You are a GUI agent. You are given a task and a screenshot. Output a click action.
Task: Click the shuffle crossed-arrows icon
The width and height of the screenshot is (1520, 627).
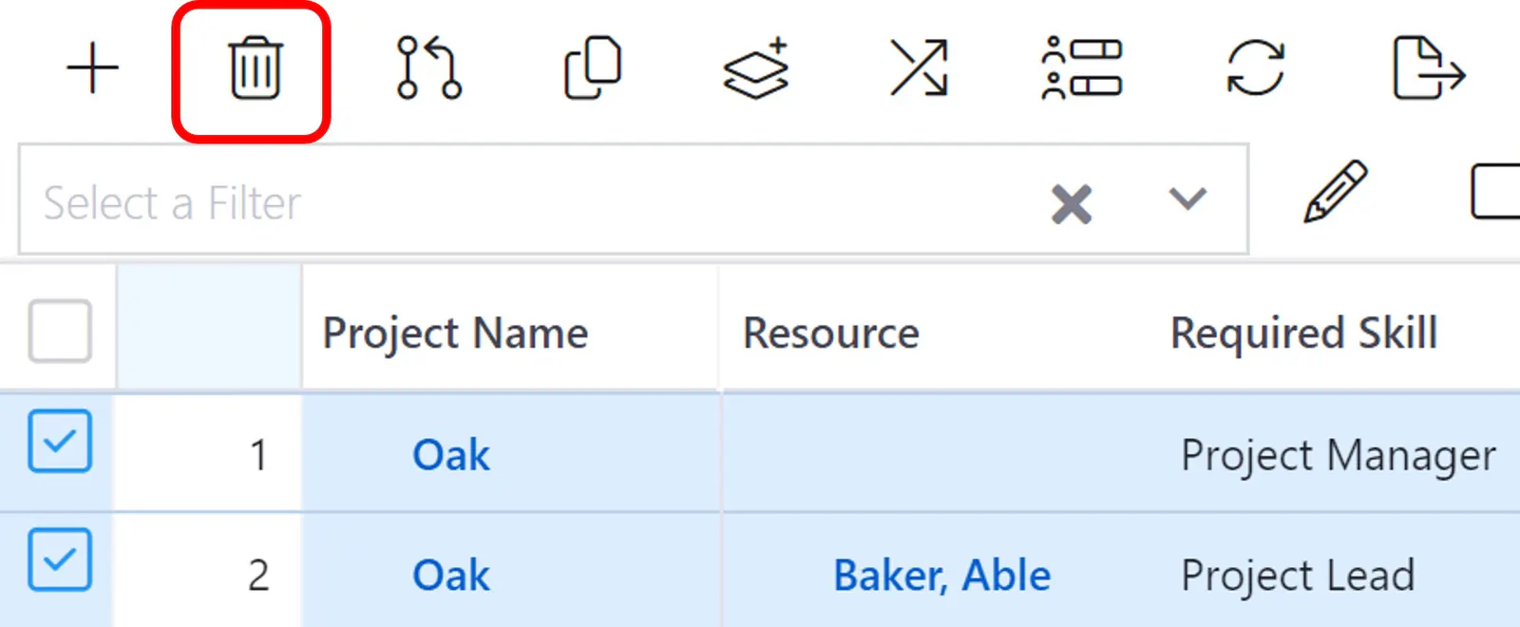click(x=919, y=67)
